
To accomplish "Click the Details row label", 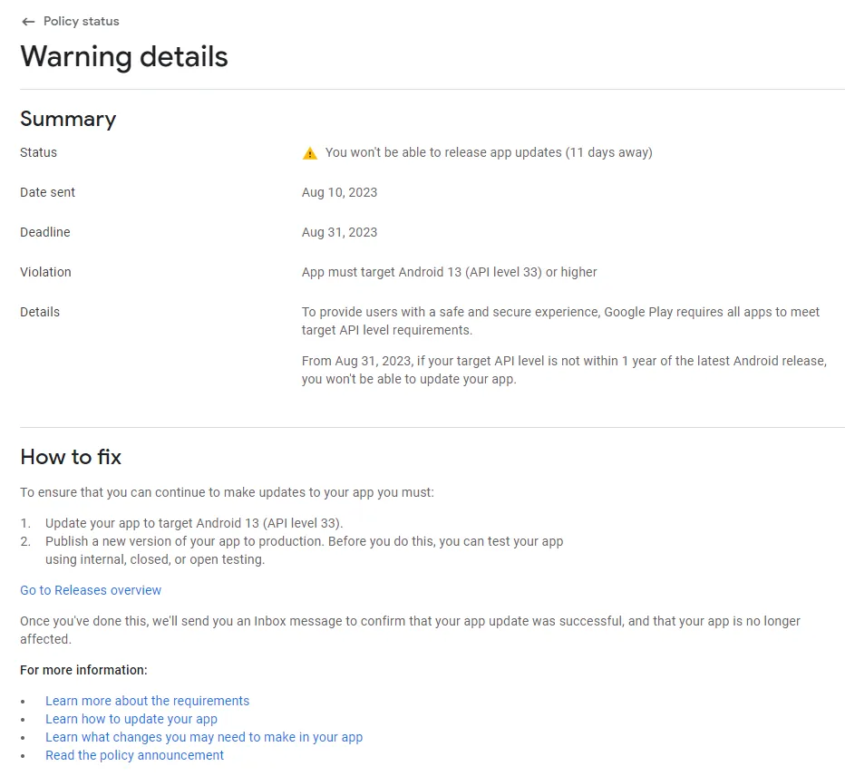I will [40, 312].
